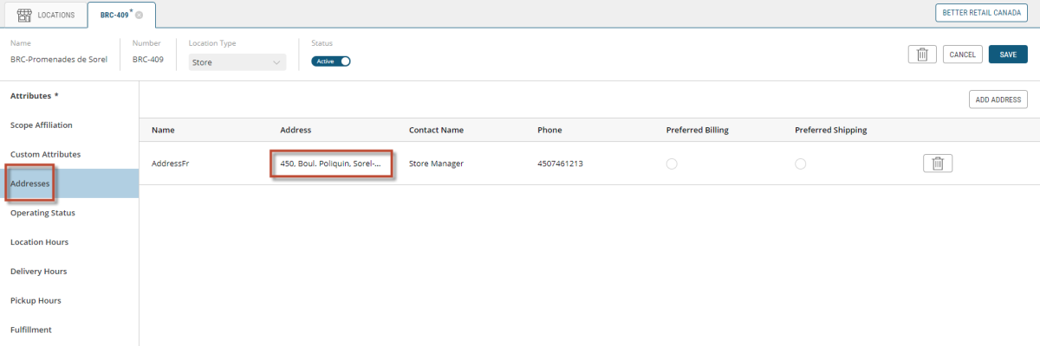Open the Operating Status section
Viewport: 1040px width, 346px height.
click(x=42, y=213)
